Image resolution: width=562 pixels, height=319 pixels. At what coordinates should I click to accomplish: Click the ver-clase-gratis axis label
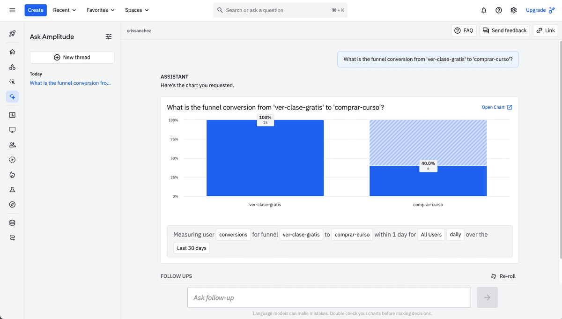(265, 205)
